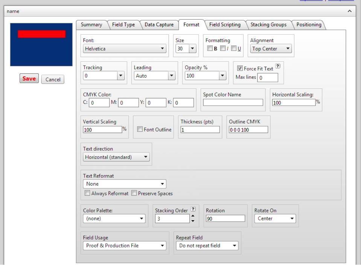Open Color Palette dropdown
Viewport: 361px width, 265px height.
point(114,218)
